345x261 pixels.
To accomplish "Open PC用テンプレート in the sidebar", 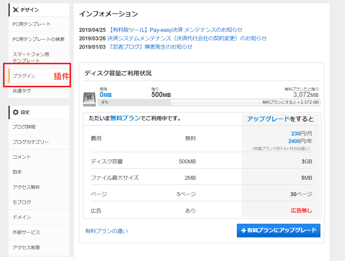I will tap(32, 24).
